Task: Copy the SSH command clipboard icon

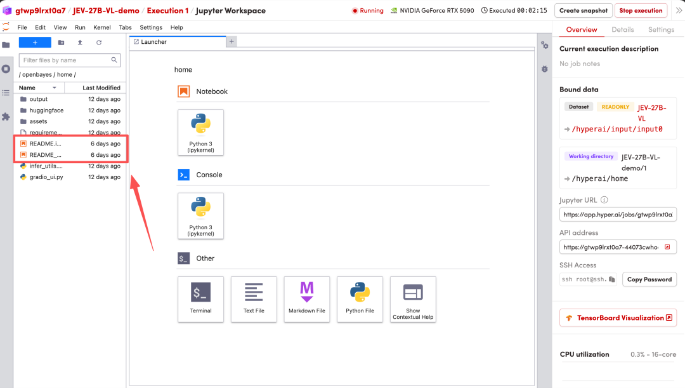Action: pos(611,279)
